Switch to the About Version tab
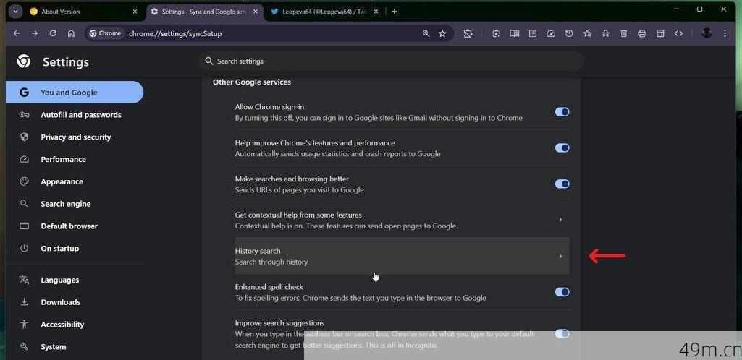 [83, 12]
